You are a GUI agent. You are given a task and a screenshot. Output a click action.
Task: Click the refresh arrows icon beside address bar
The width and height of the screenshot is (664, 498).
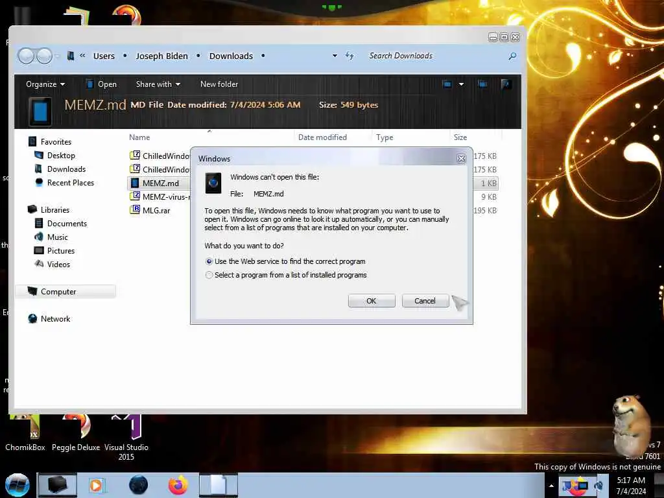(350, 56)
